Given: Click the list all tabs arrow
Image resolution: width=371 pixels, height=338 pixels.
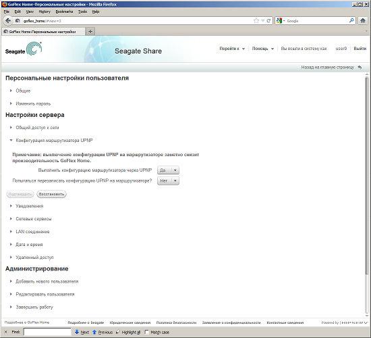Looking at the screenshot, I should click(367, 31).
